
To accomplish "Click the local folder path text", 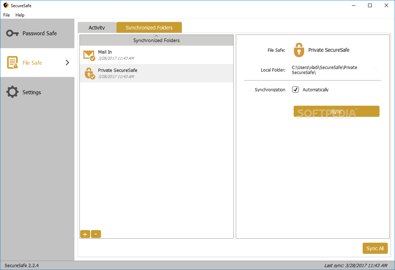I will pyautogui.click(x=325, y=70).
